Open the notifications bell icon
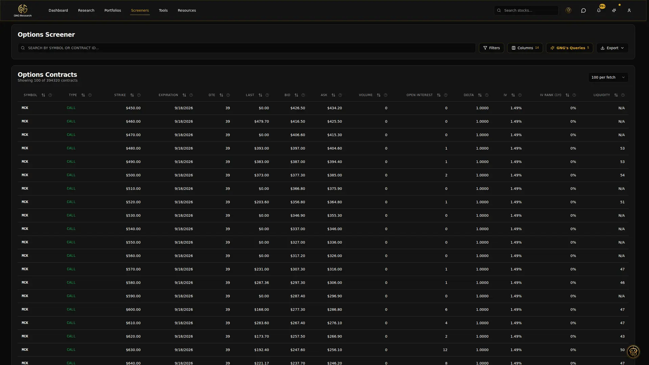This screenshot has width=649, height=365. [599, 10]
